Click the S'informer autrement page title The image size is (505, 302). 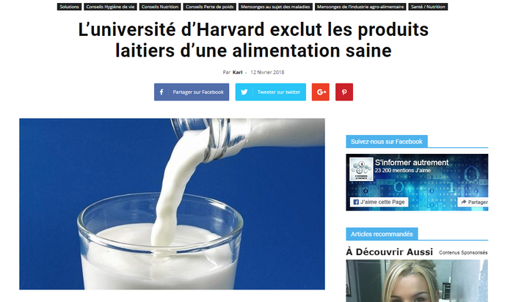coord(412,163)
